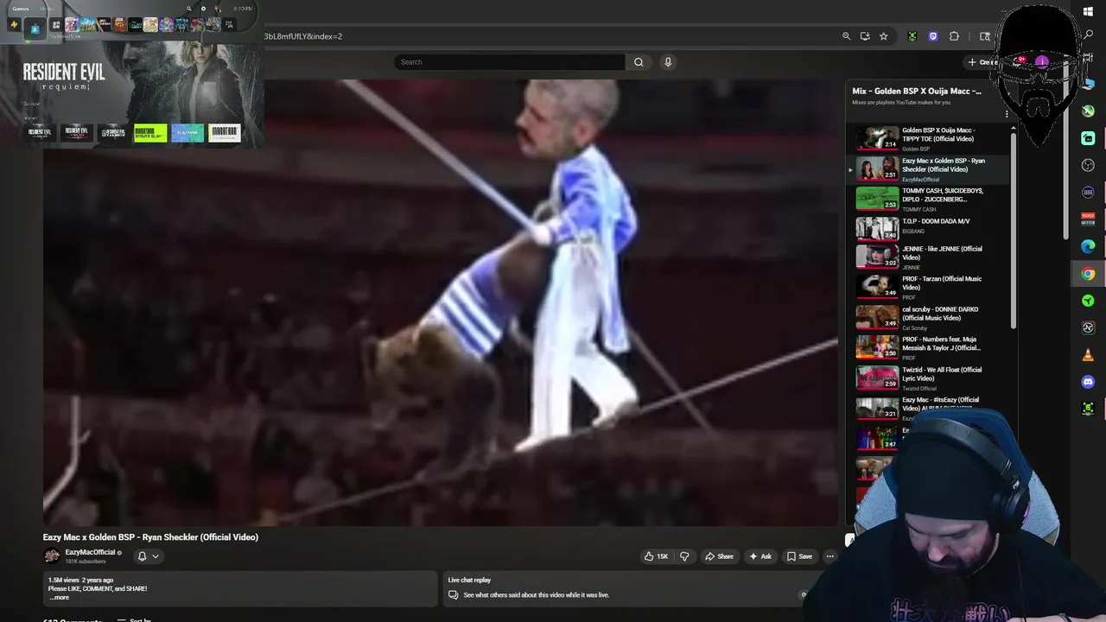Select the Media tab in PlayStation overlay
This screenshot has height=622, width=1106.
tap(47, 9)
